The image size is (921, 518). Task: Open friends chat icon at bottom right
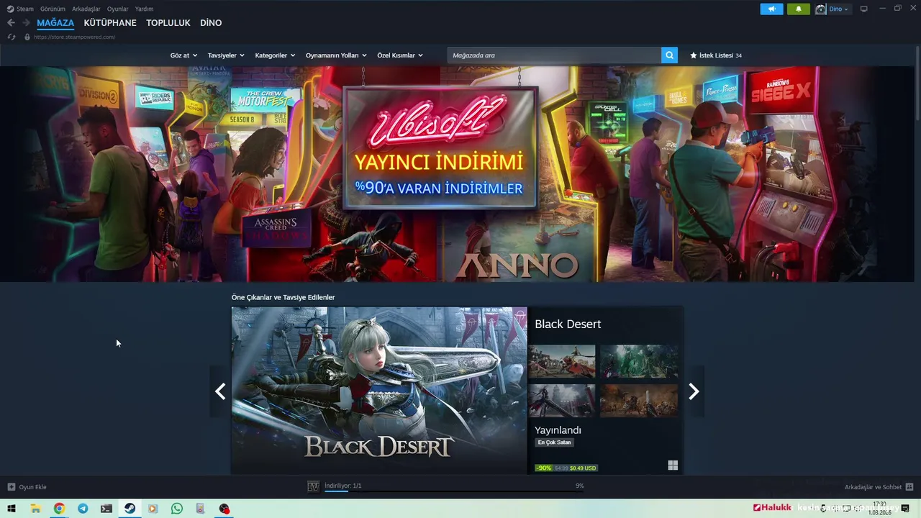coord(909,487)
